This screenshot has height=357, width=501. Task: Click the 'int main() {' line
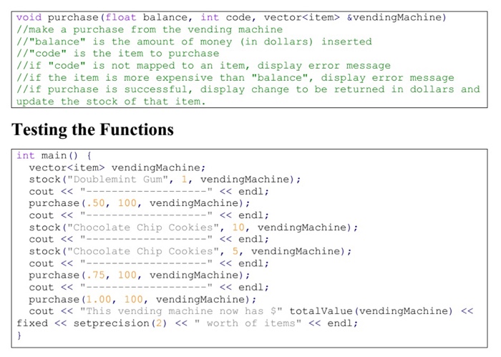tap(54, 155)
